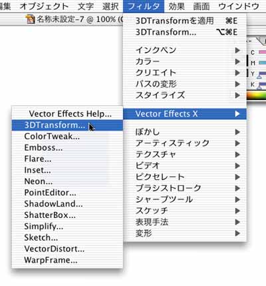Image resolution: width=266 pixels, height=286 pixels.
Task: Choose the PointEditor... filter
Action: coord(67,193)
